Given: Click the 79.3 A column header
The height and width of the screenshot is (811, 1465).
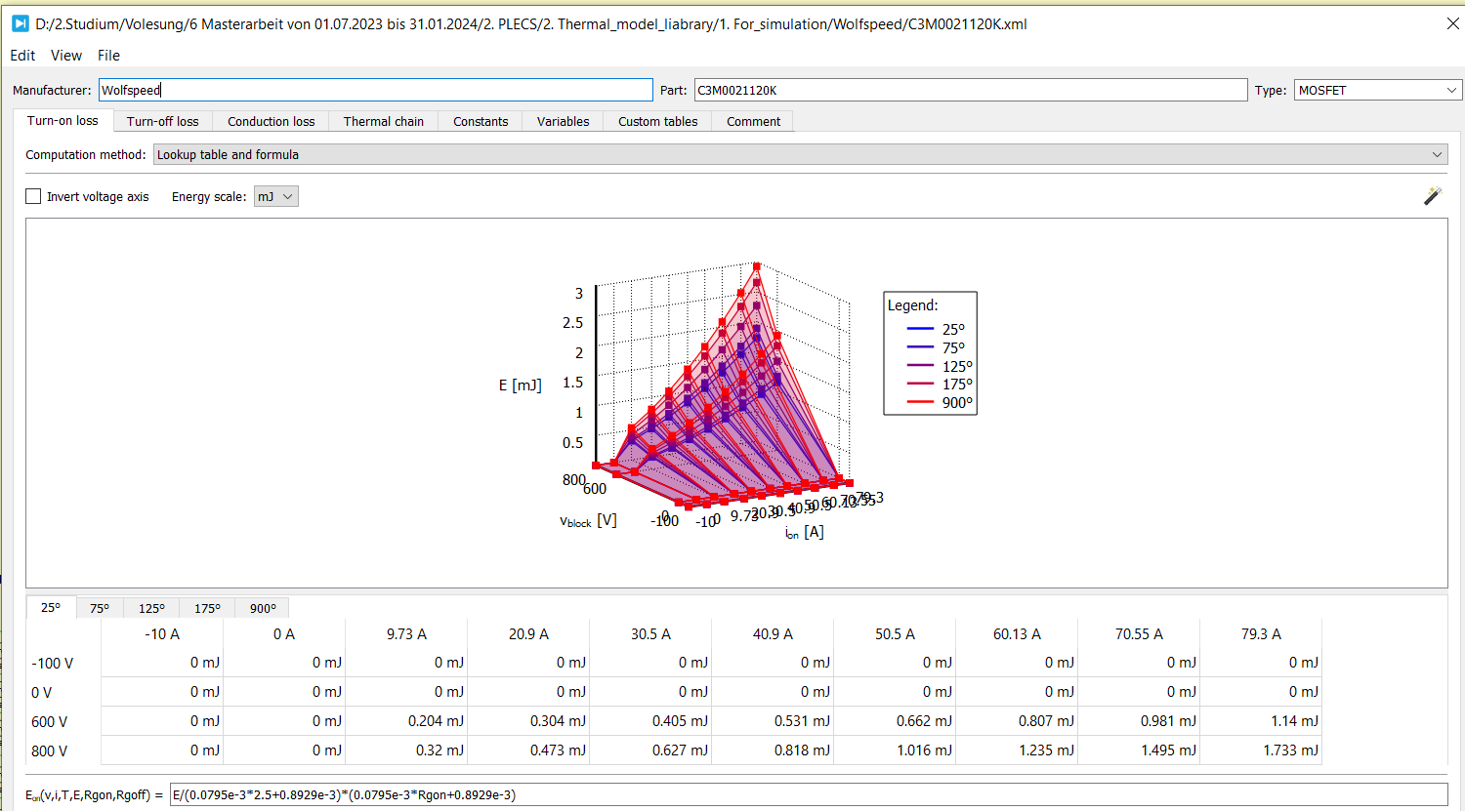Looking at the screenshot, I should point(1261,633).
